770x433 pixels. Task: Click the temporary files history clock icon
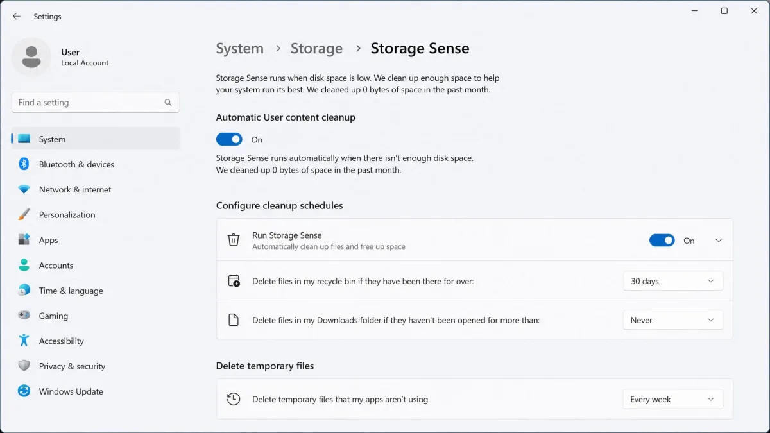point(234,399)
